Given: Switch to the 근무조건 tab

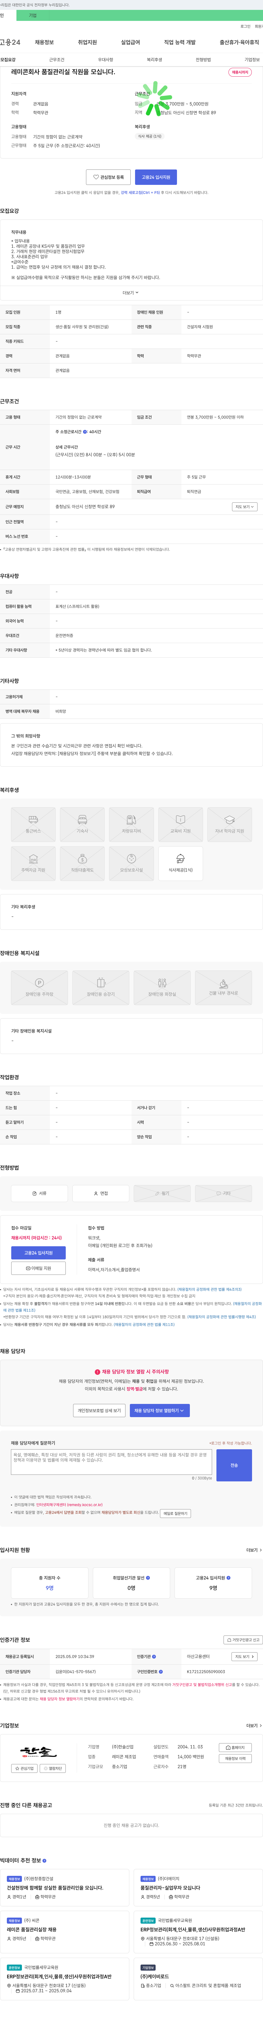Looking at the screenshot, I should point(56,60).
